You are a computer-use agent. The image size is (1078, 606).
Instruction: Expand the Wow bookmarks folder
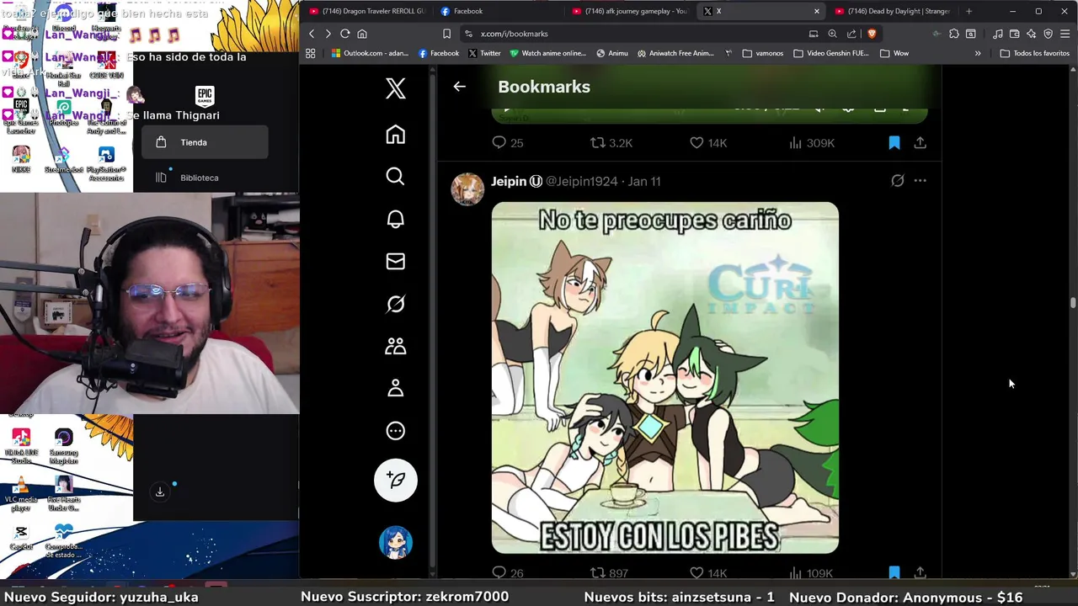pos(894,53)
